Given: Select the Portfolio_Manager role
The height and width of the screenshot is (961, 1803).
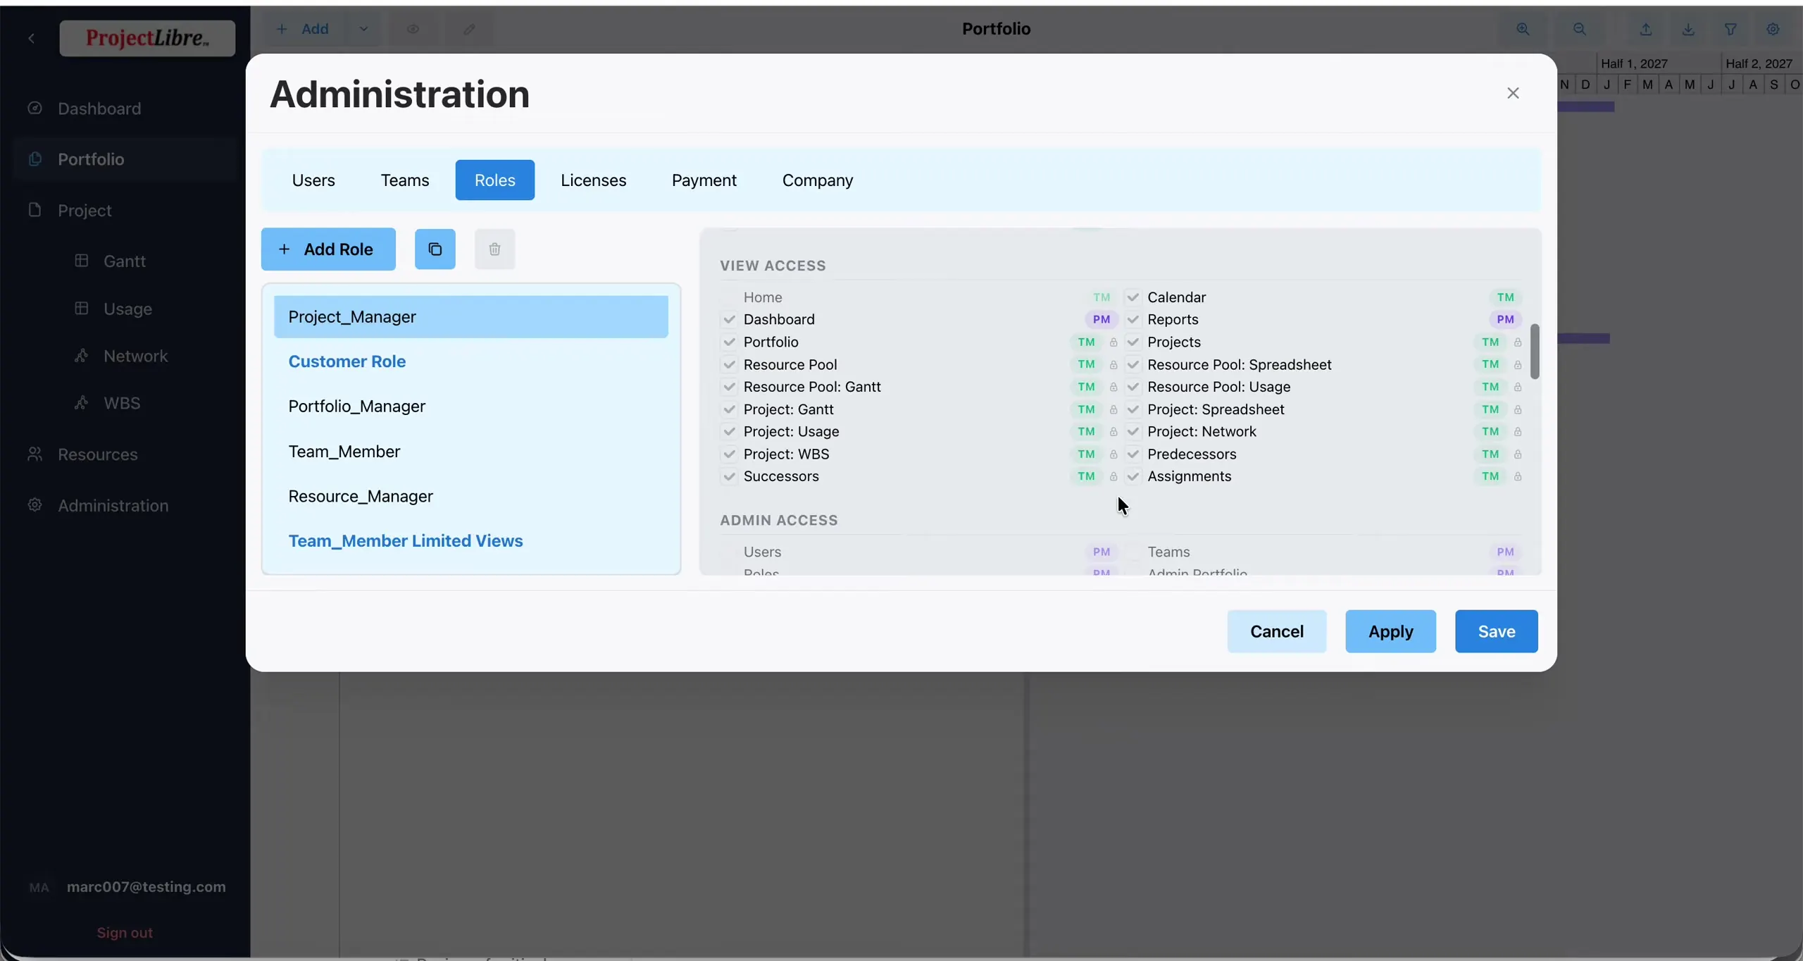Looking at the screenshot, I should 471,407.
